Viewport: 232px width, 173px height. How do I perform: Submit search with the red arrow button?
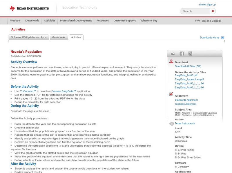point(213,11)
